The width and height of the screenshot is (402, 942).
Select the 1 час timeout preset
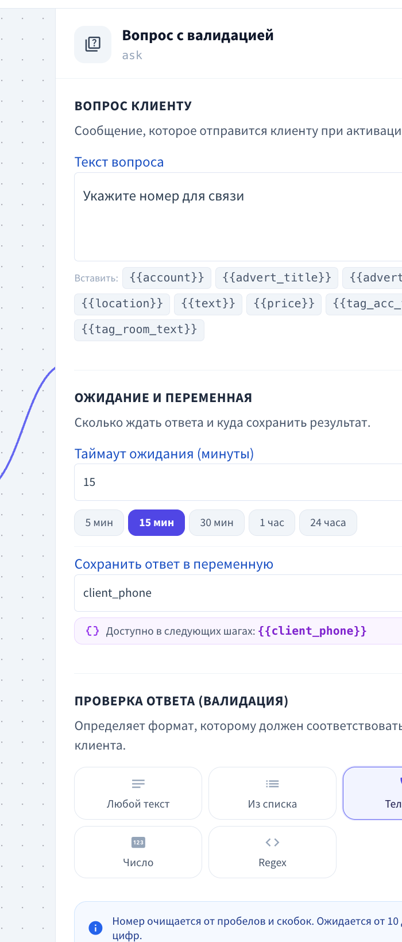pos(272,523)
